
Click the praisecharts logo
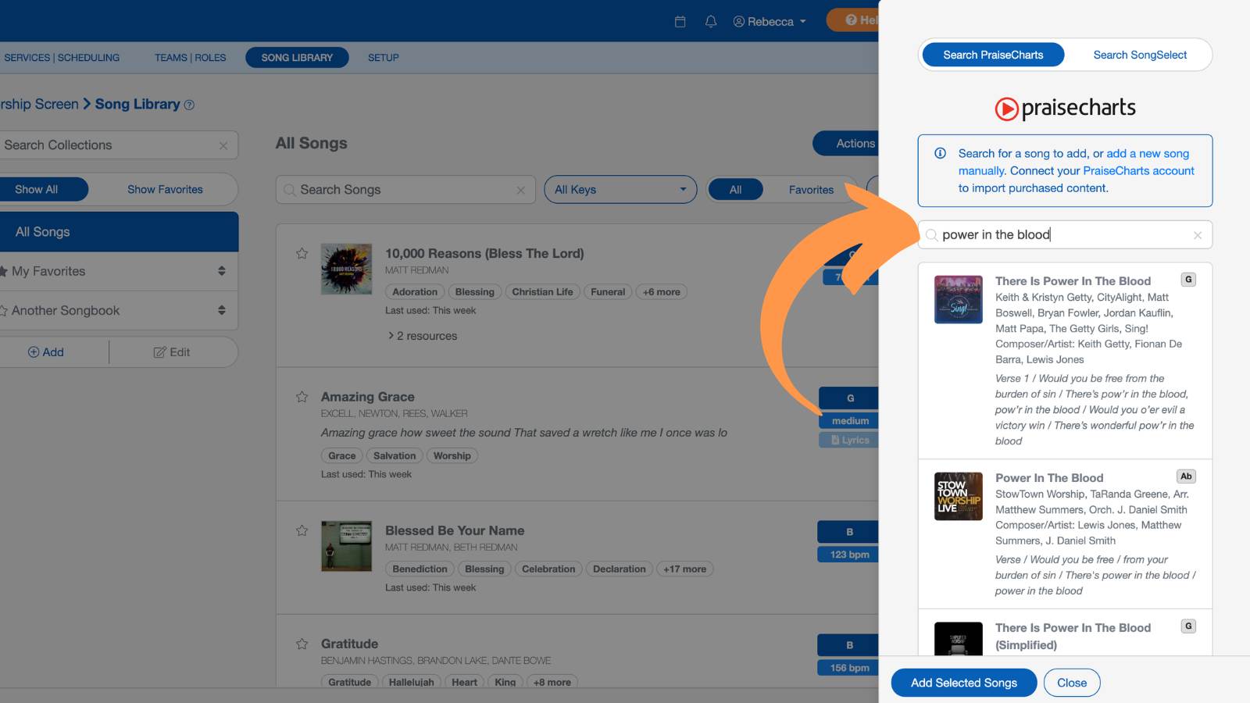click(1065, 108)
